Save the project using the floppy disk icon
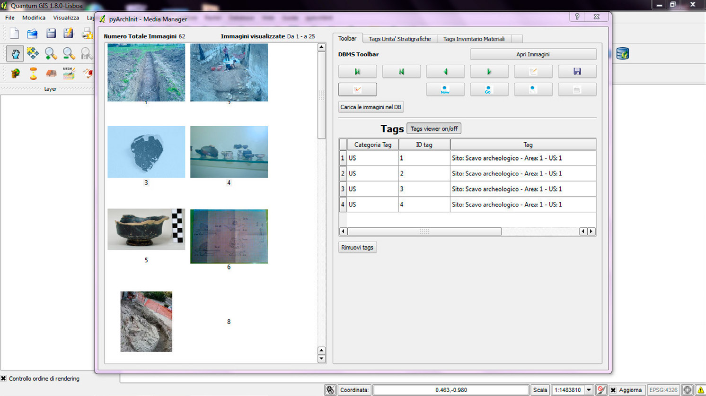This screenshot has height=396, width=706. (51, 34)
